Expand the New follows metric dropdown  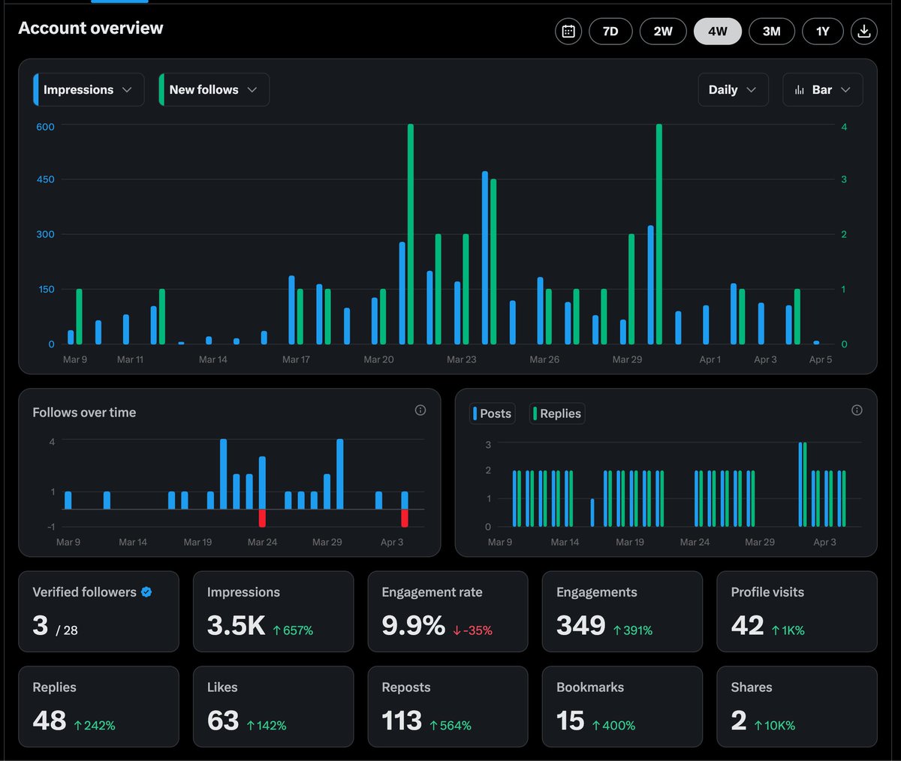pos(214,89)
